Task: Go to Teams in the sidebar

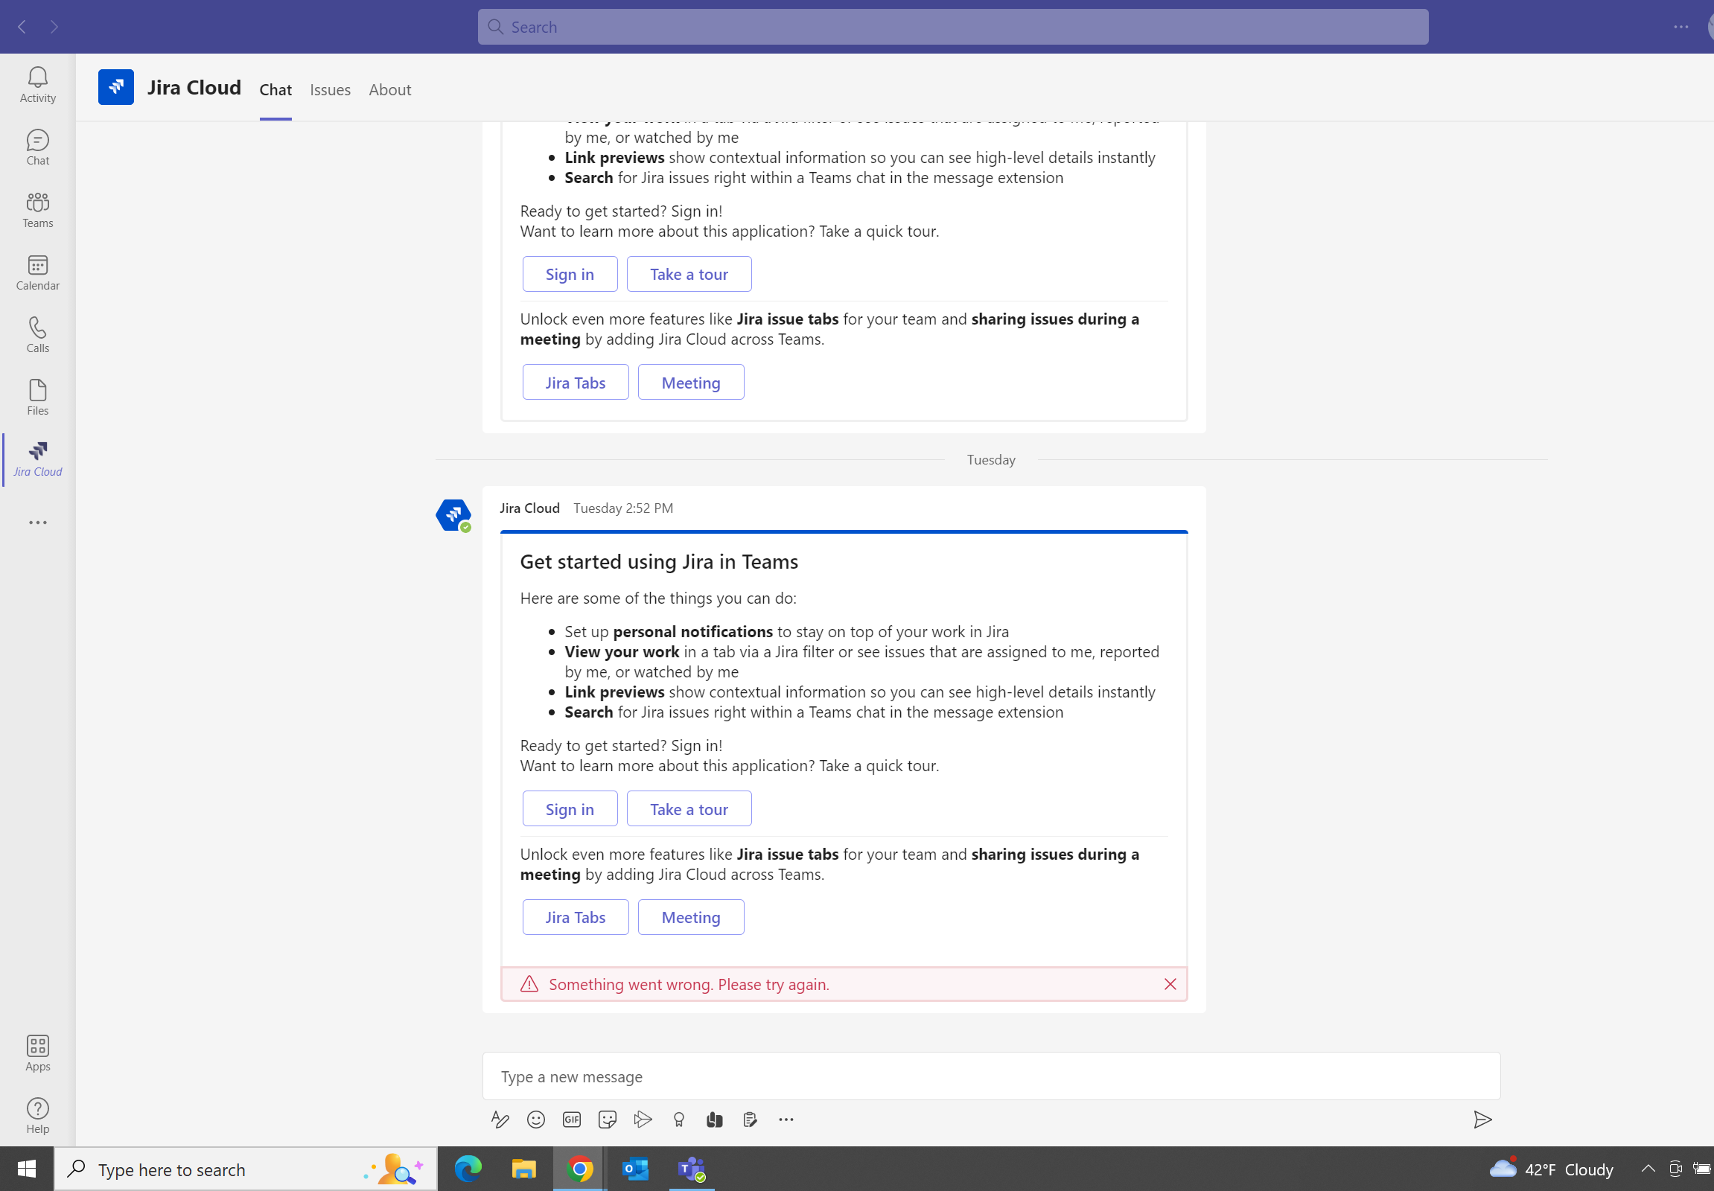Action: [x=37, y=210]
